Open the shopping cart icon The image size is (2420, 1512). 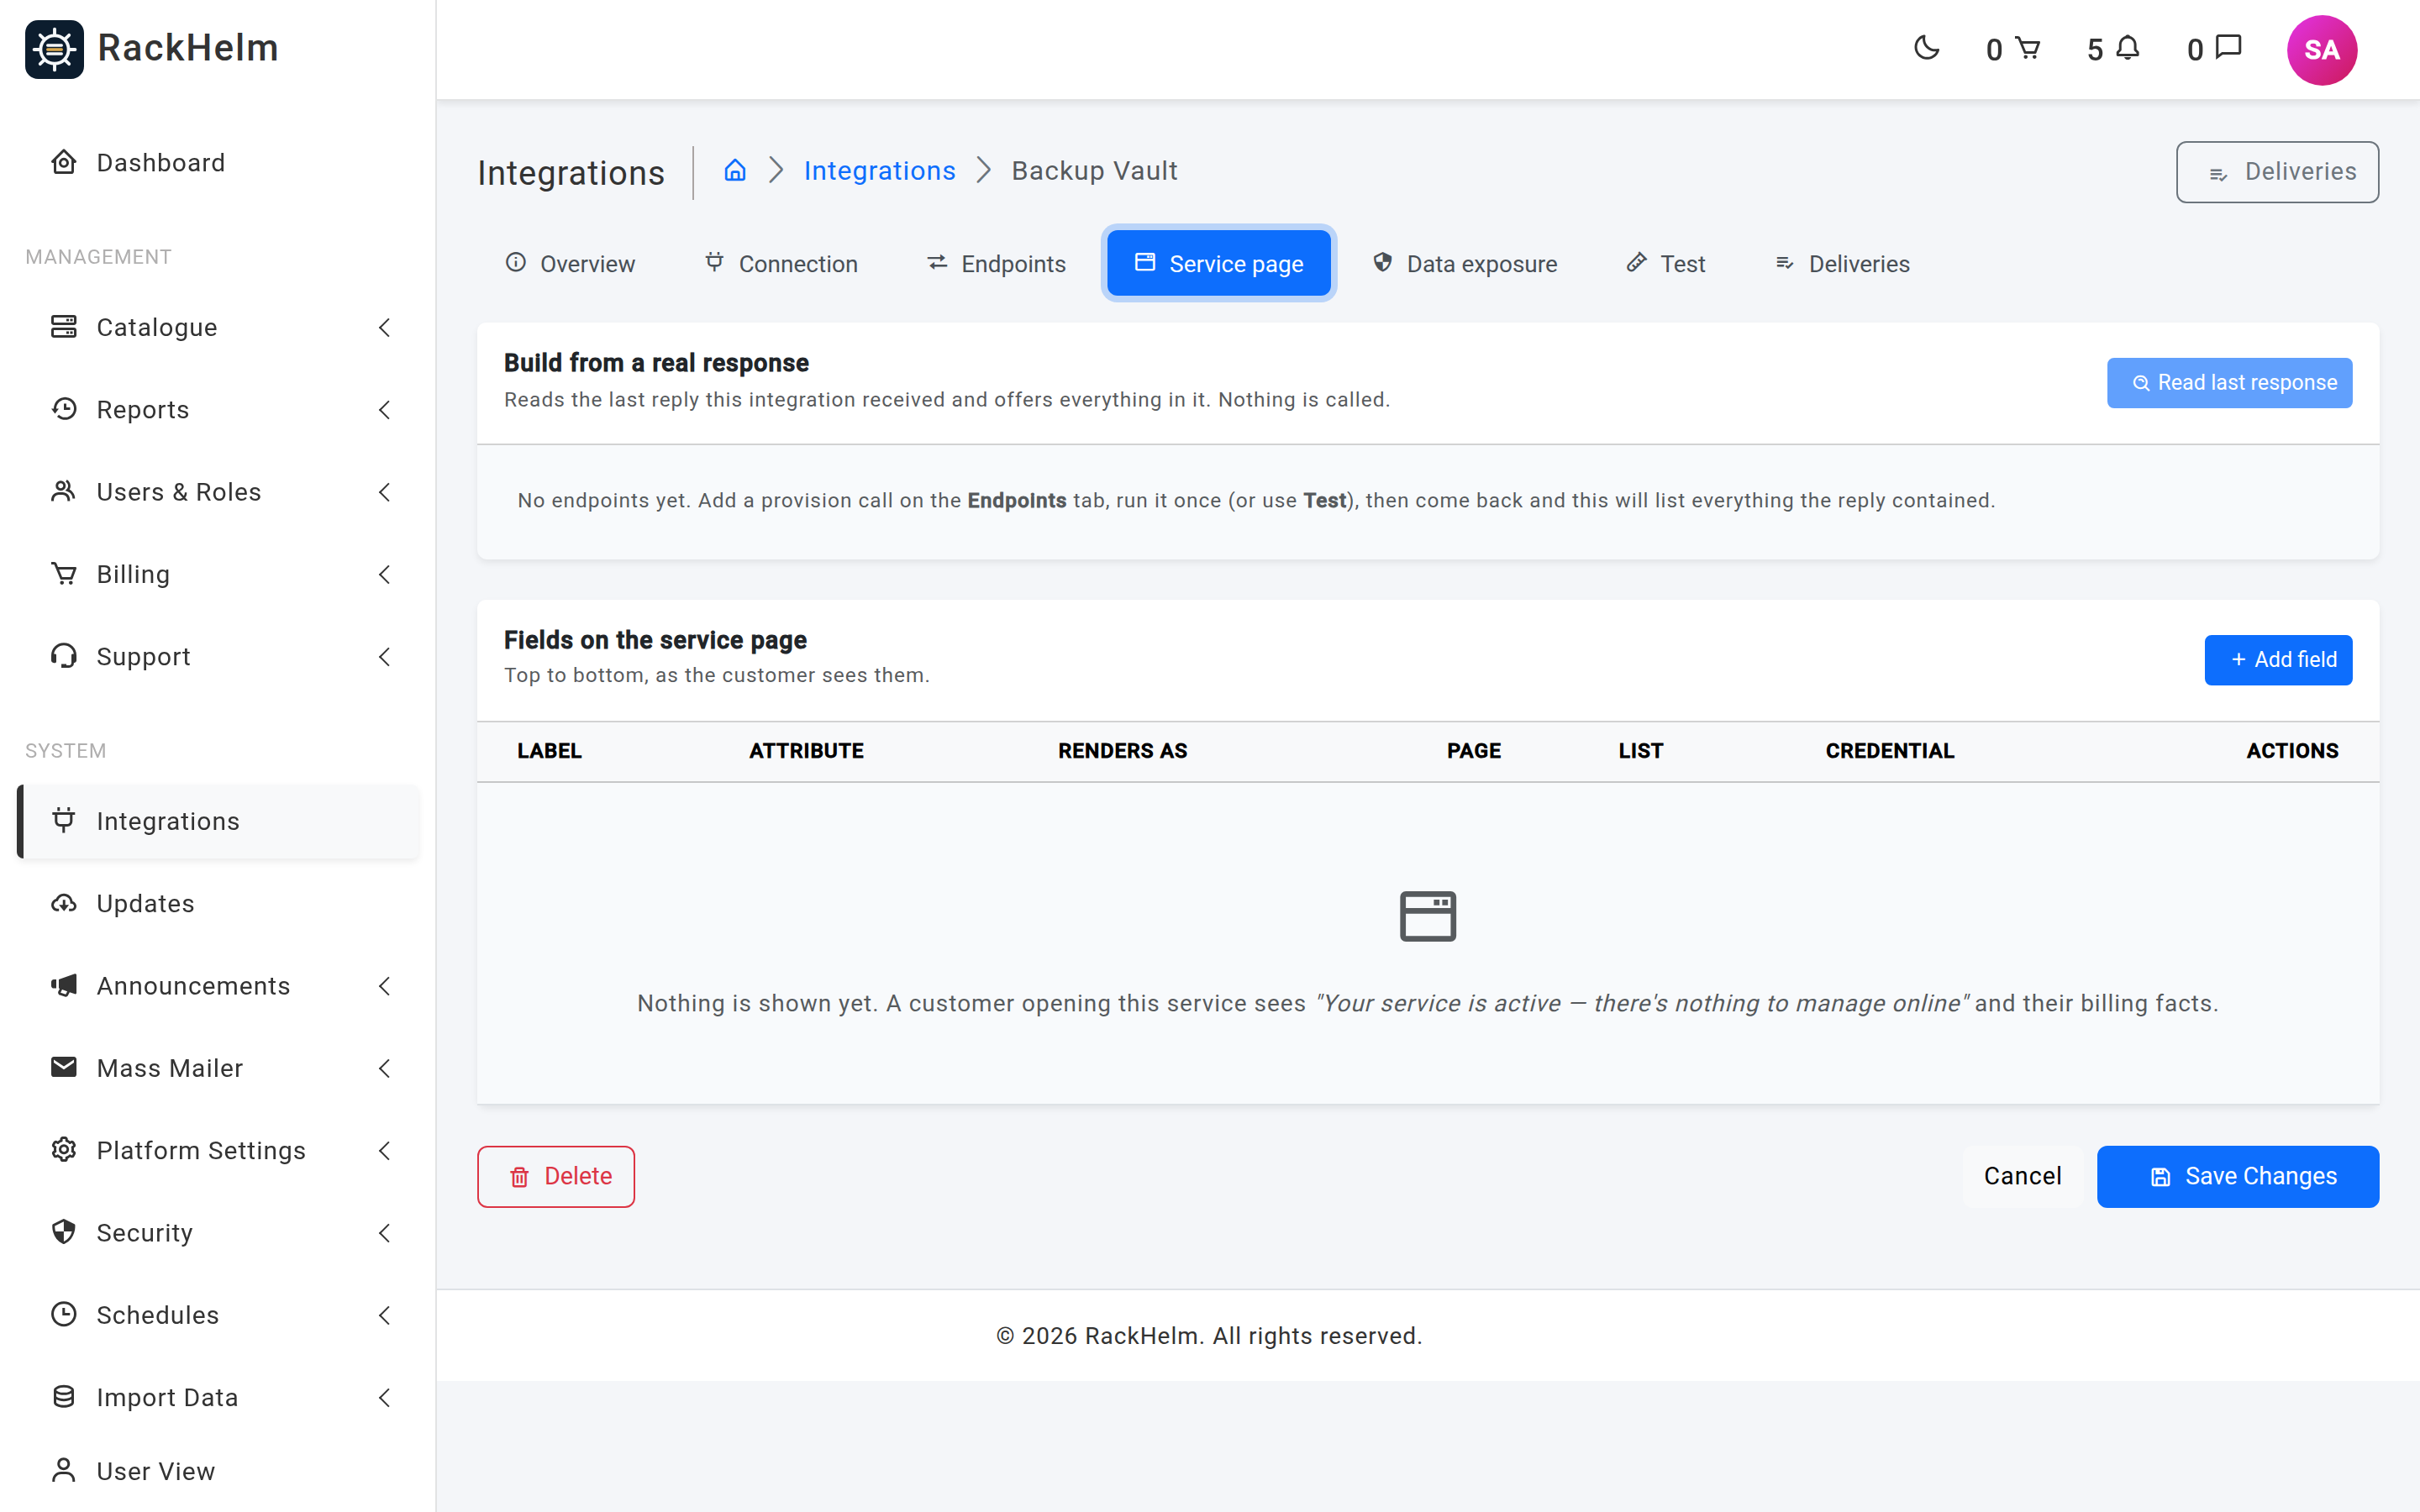[2028, 48]
